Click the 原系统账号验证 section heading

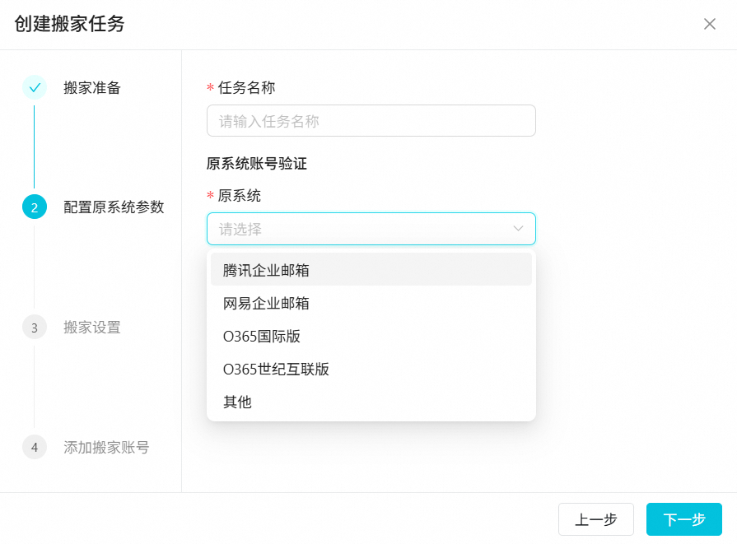(257, 163)
